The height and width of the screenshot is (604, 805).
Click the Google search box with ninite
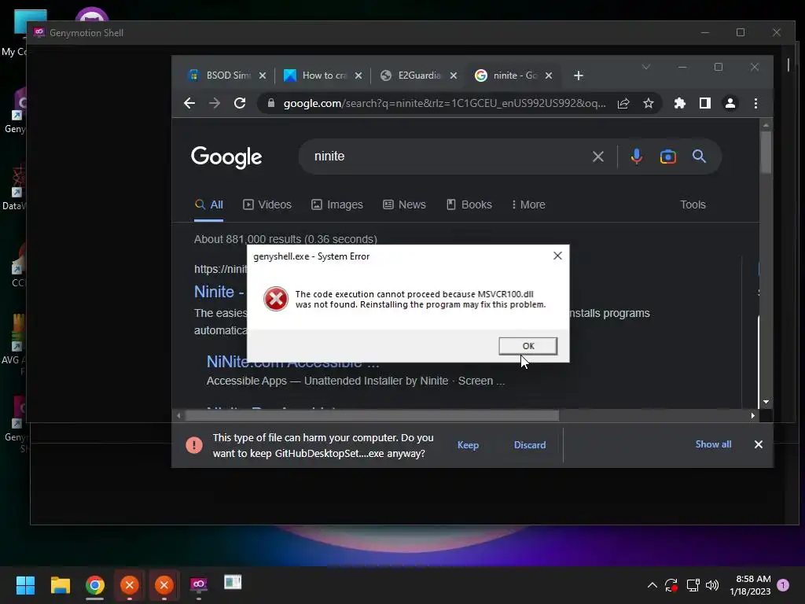447,157
